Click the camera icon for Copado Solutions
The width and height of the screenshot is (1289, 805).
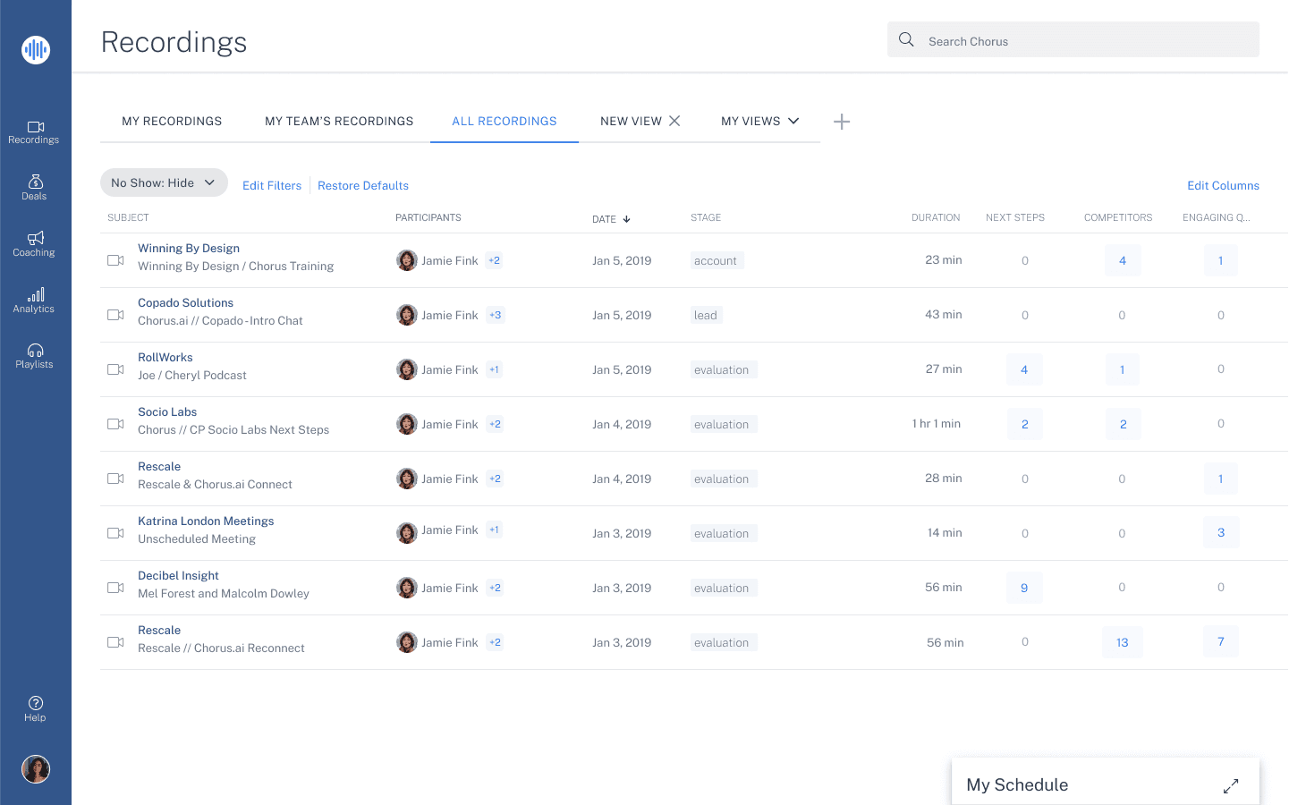point(115,315)
